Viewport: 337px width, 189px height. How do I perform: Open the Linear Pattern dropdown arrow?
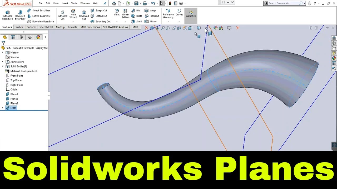(x=125, y=22)
